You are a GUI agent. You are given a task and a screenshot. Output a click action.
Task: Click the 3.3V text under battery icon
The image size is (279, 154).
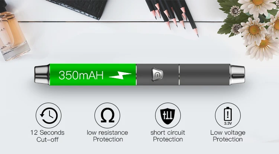click(228, 123)
